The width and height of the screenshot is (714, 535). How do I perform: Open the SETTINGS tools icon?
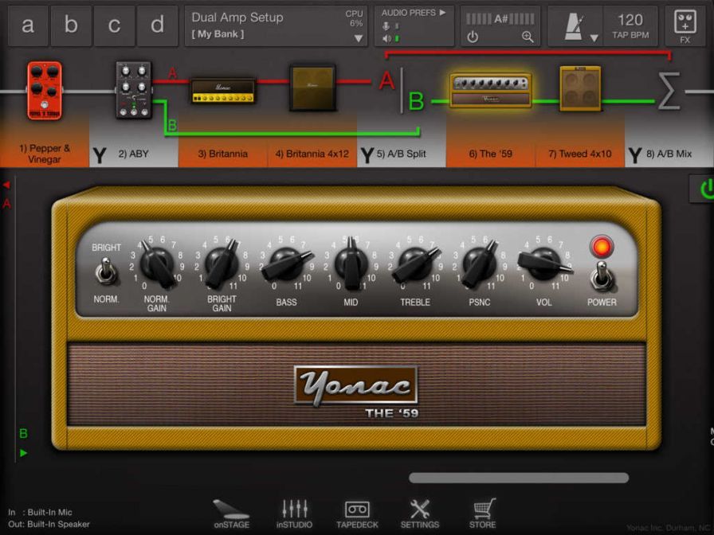(x=419, y=514)
